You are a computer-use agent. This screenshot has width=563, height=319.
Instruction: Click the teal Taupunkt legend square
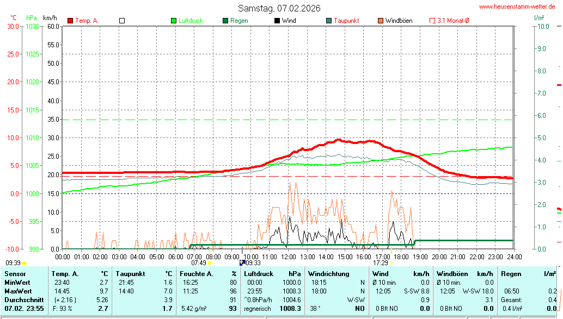coord(329,21)
